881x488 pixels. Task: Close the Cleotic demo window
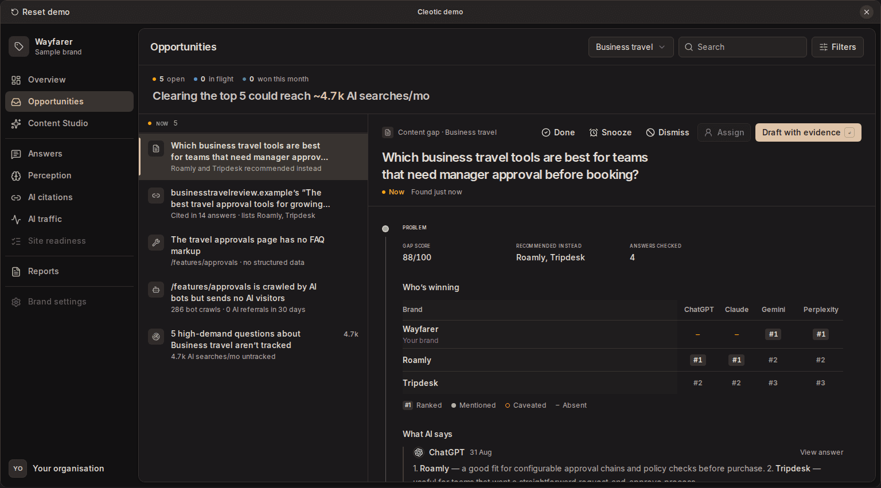point(867,12)
